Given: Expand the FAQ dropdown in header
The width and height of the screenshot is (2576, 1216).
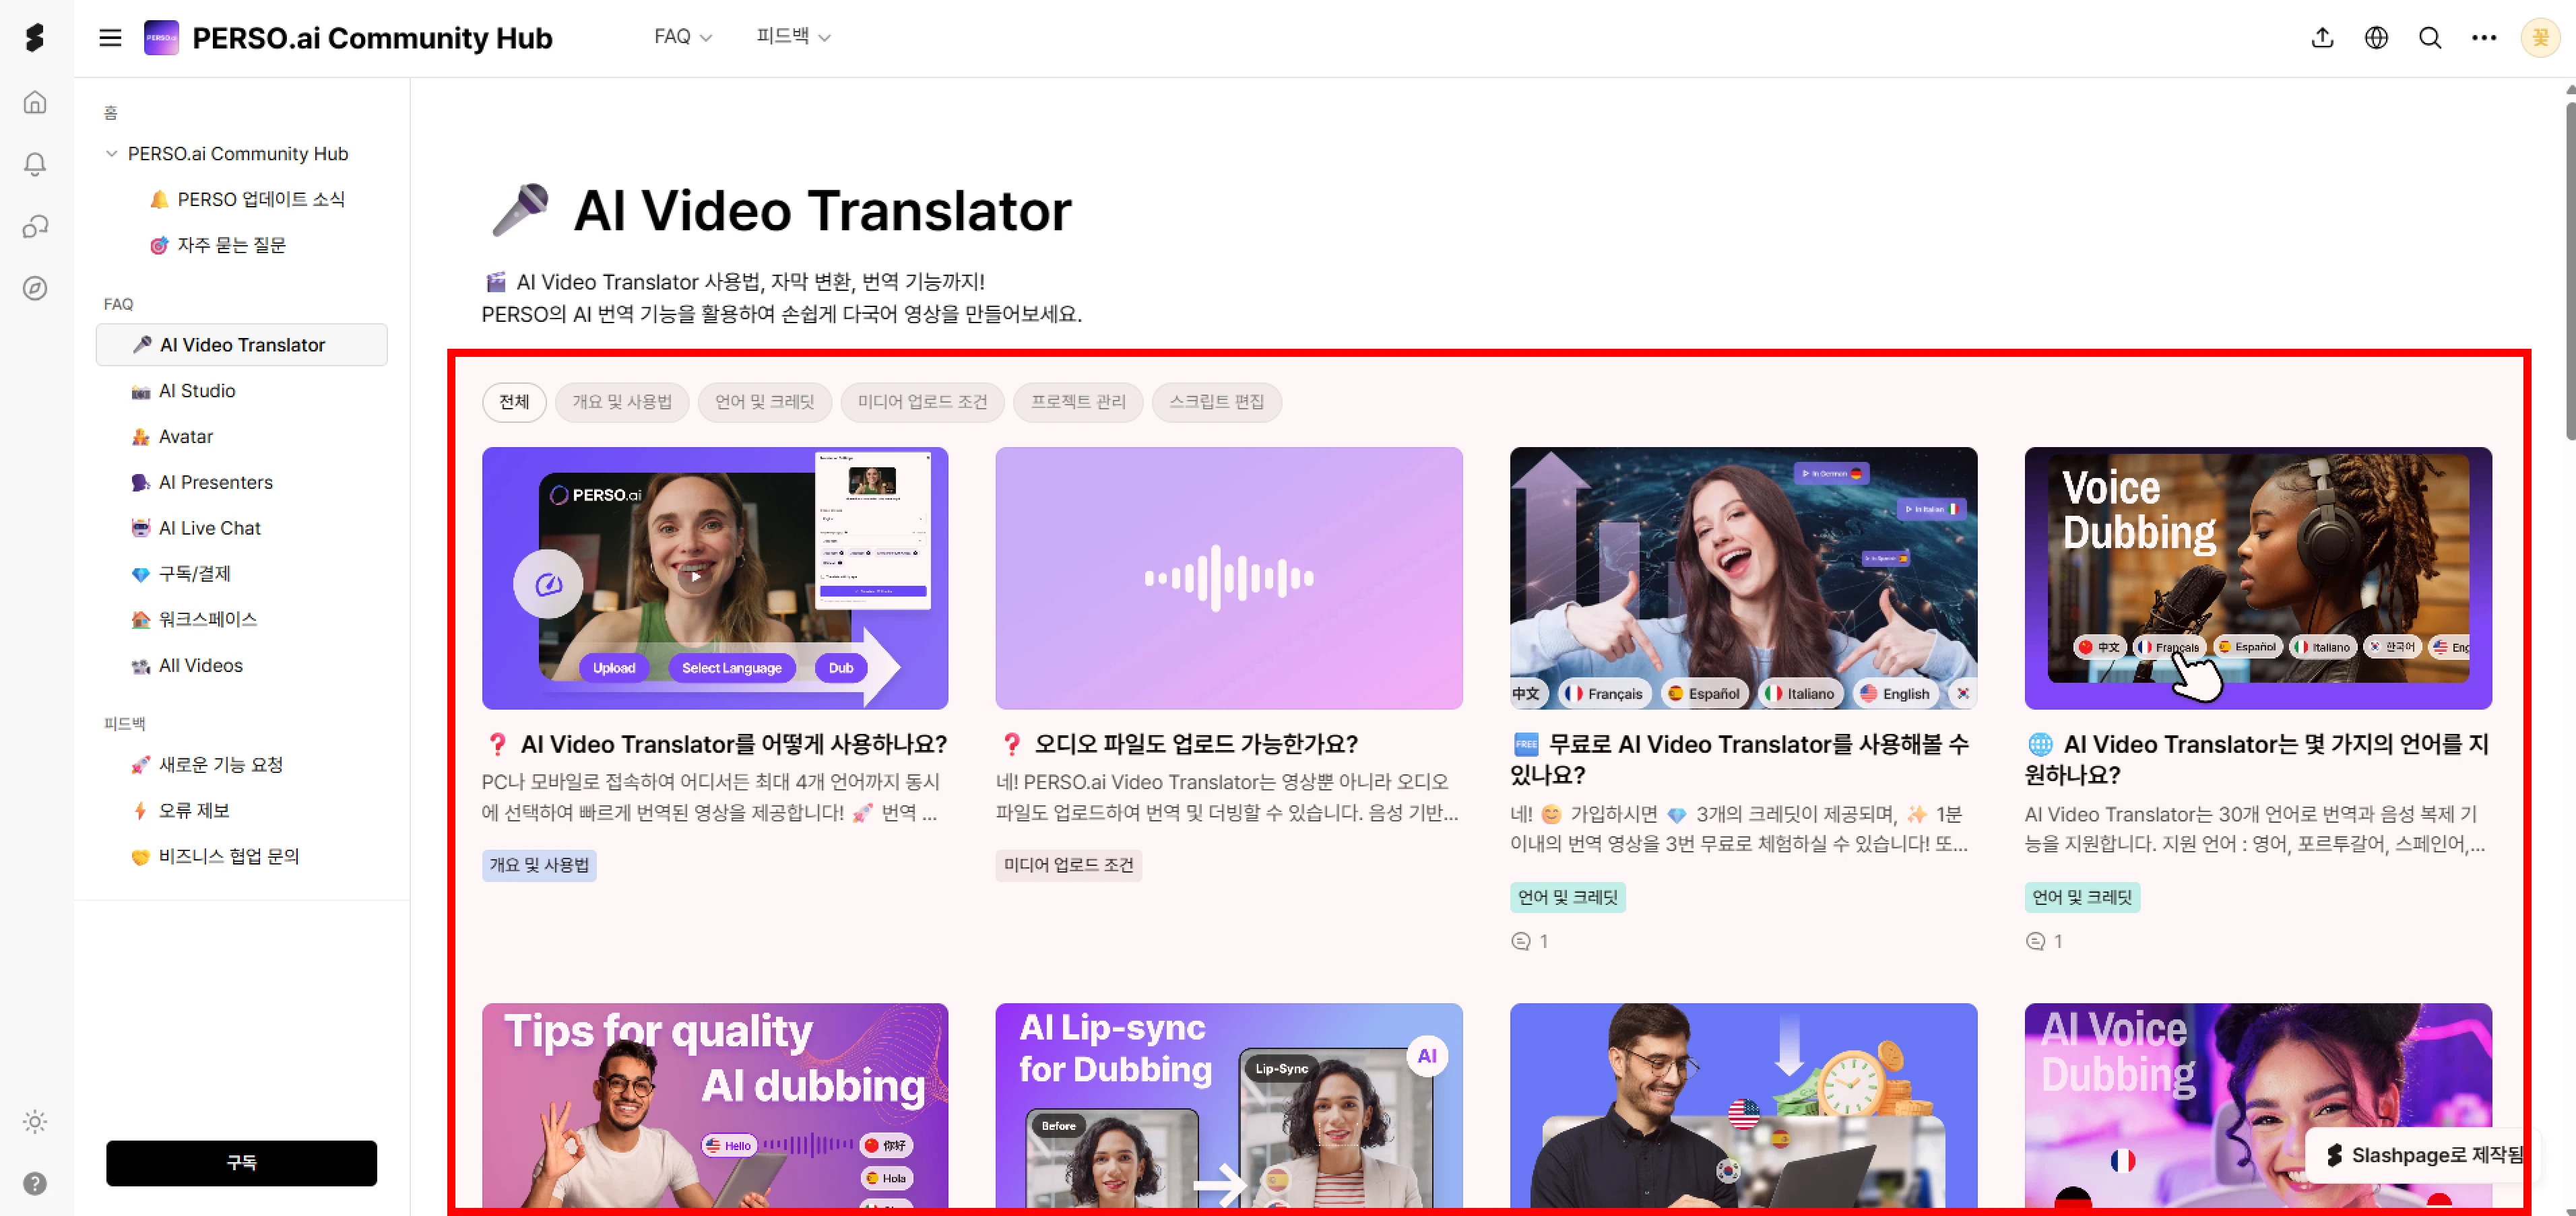Looking at the screenshot, I should (x=683, y=37).
